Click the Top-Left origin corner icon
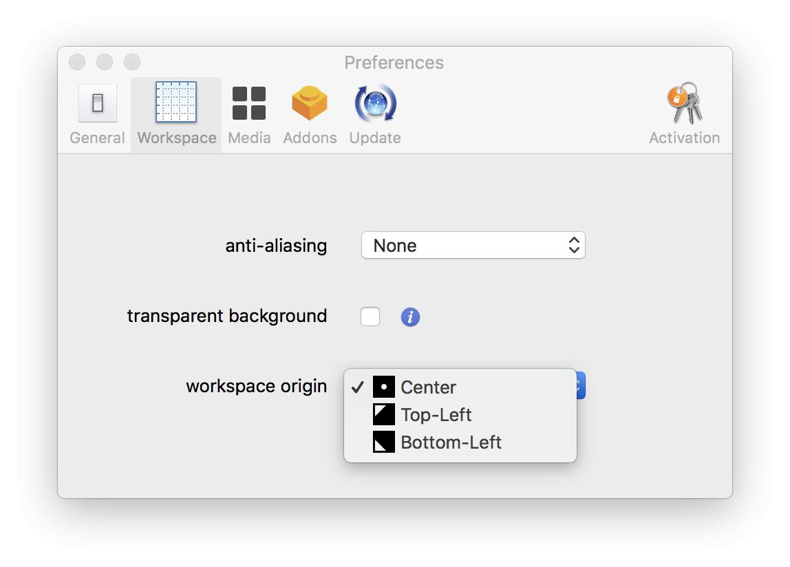Viewport: 790px width, 567px height. pos(384,414)
